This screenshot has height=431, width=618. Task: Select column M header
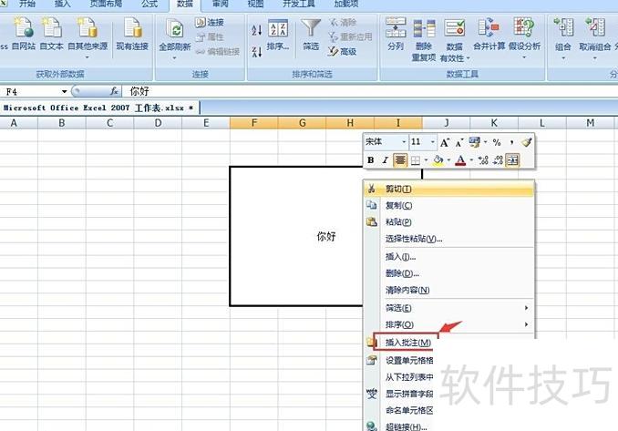[590, 123]
